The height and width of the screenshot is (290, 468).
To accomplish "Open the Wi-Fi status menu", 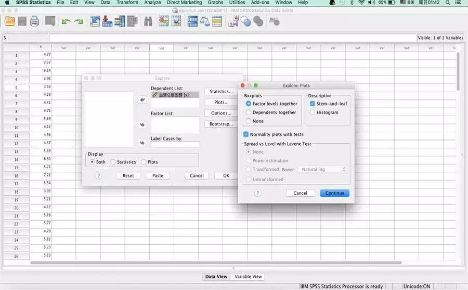I will point(361,3).
